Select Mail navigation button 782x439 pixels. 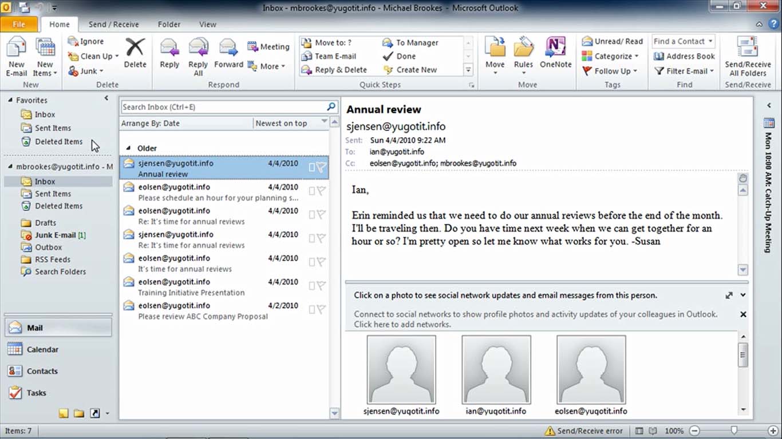tap(58, 328)
